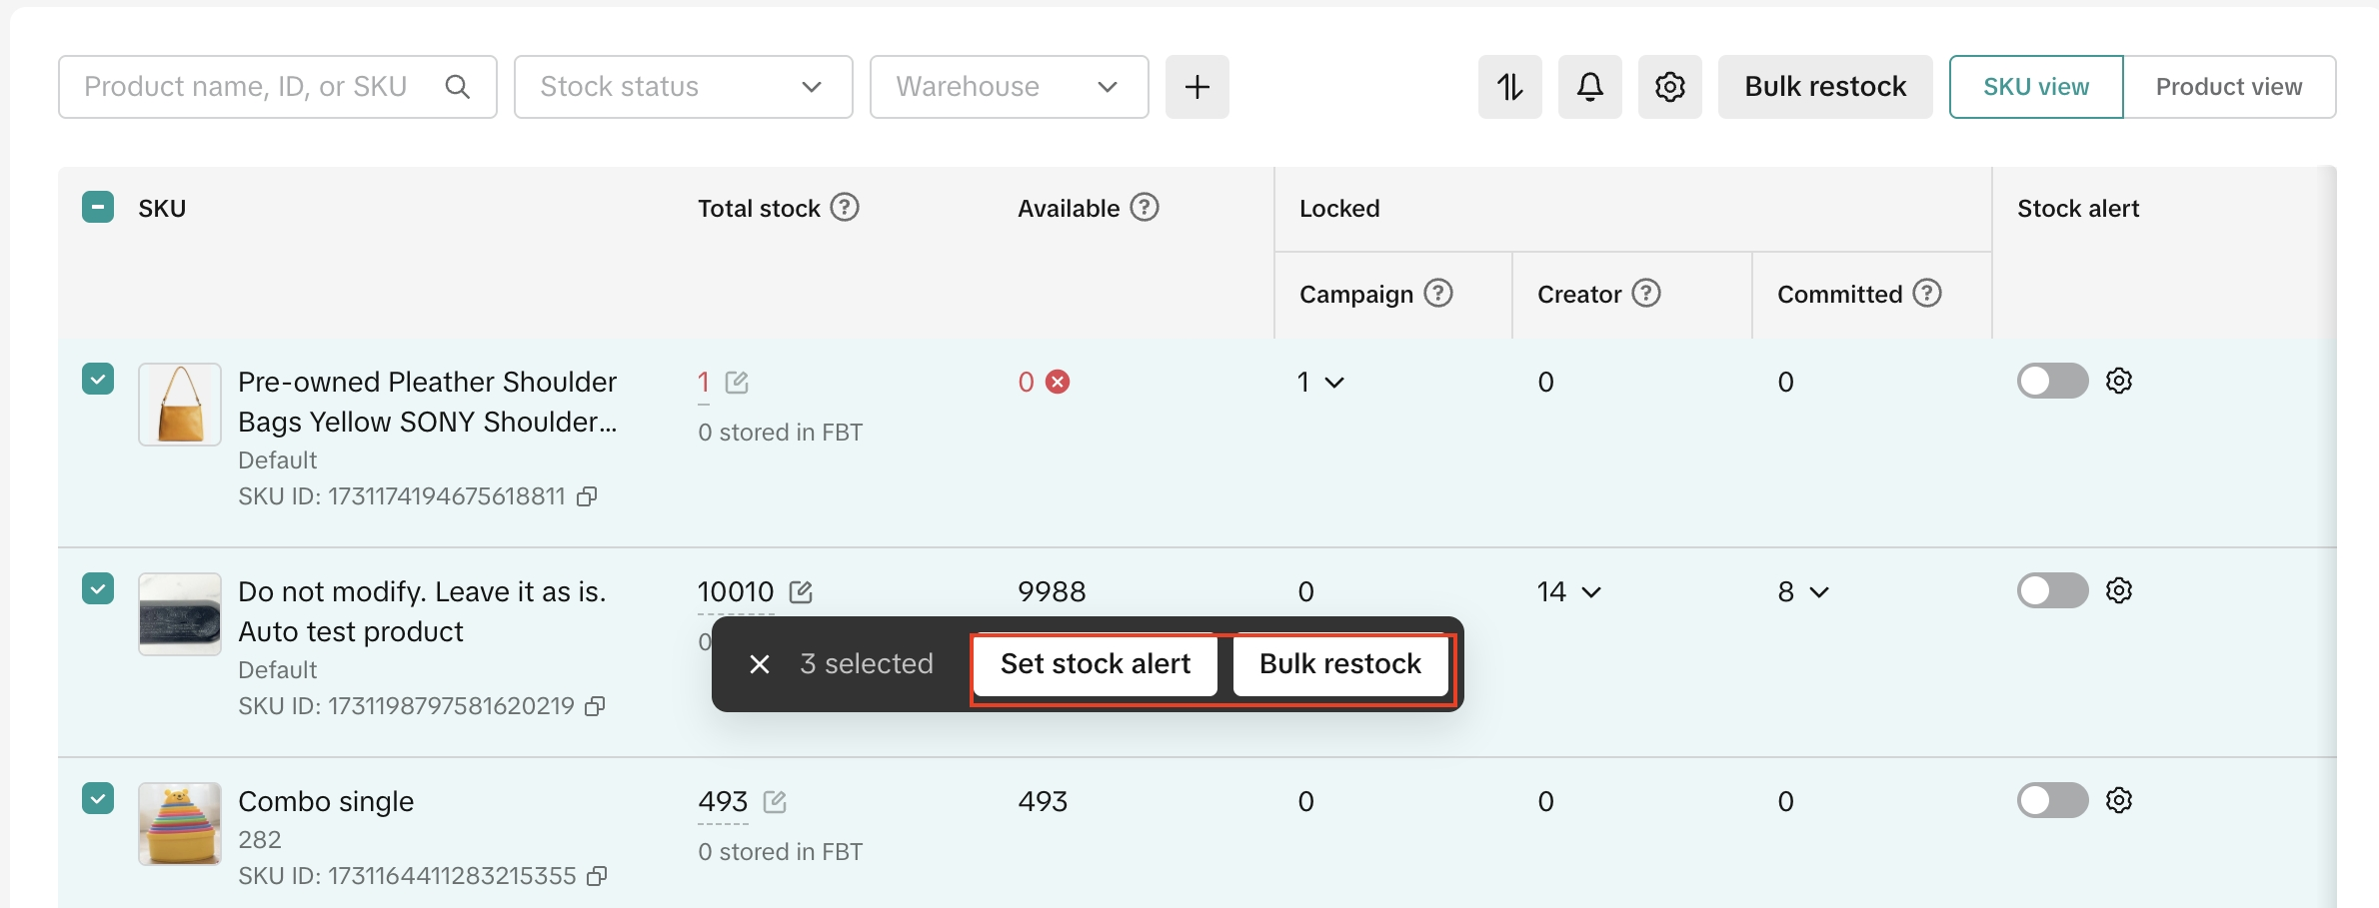
Task: Click help icon next to Total stock
Action: click(x=845, y=208)
